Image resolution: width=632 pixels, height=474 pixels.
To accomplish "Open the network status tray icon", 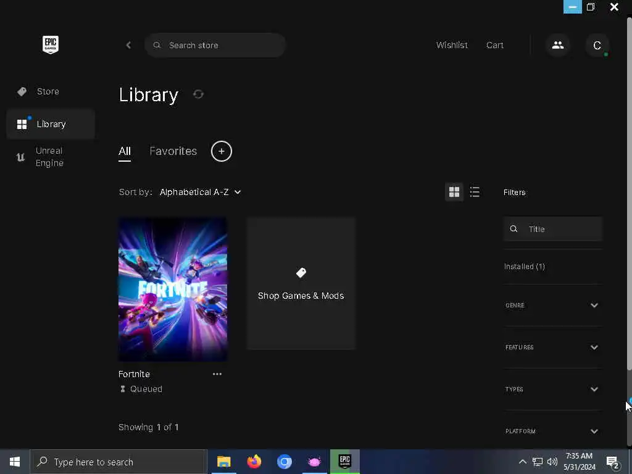I will point(538,462).
